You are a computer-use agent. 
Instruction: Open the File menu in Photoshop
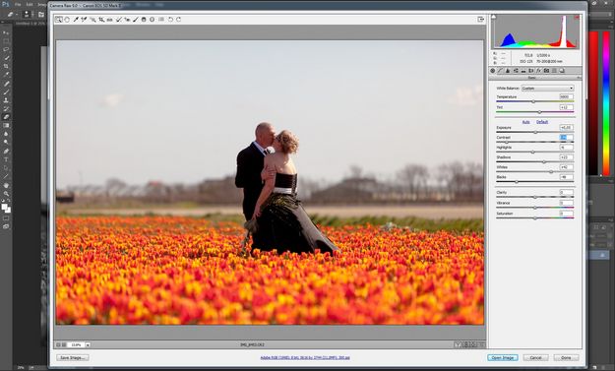click(18, 4)
